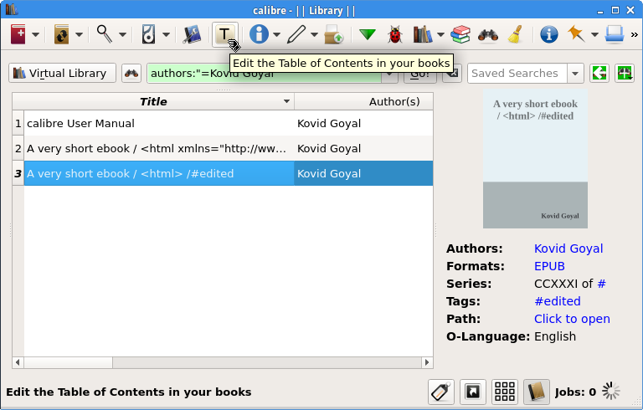Click the blue scanner device icon
643x410 pixels.
tap(615, 34)
